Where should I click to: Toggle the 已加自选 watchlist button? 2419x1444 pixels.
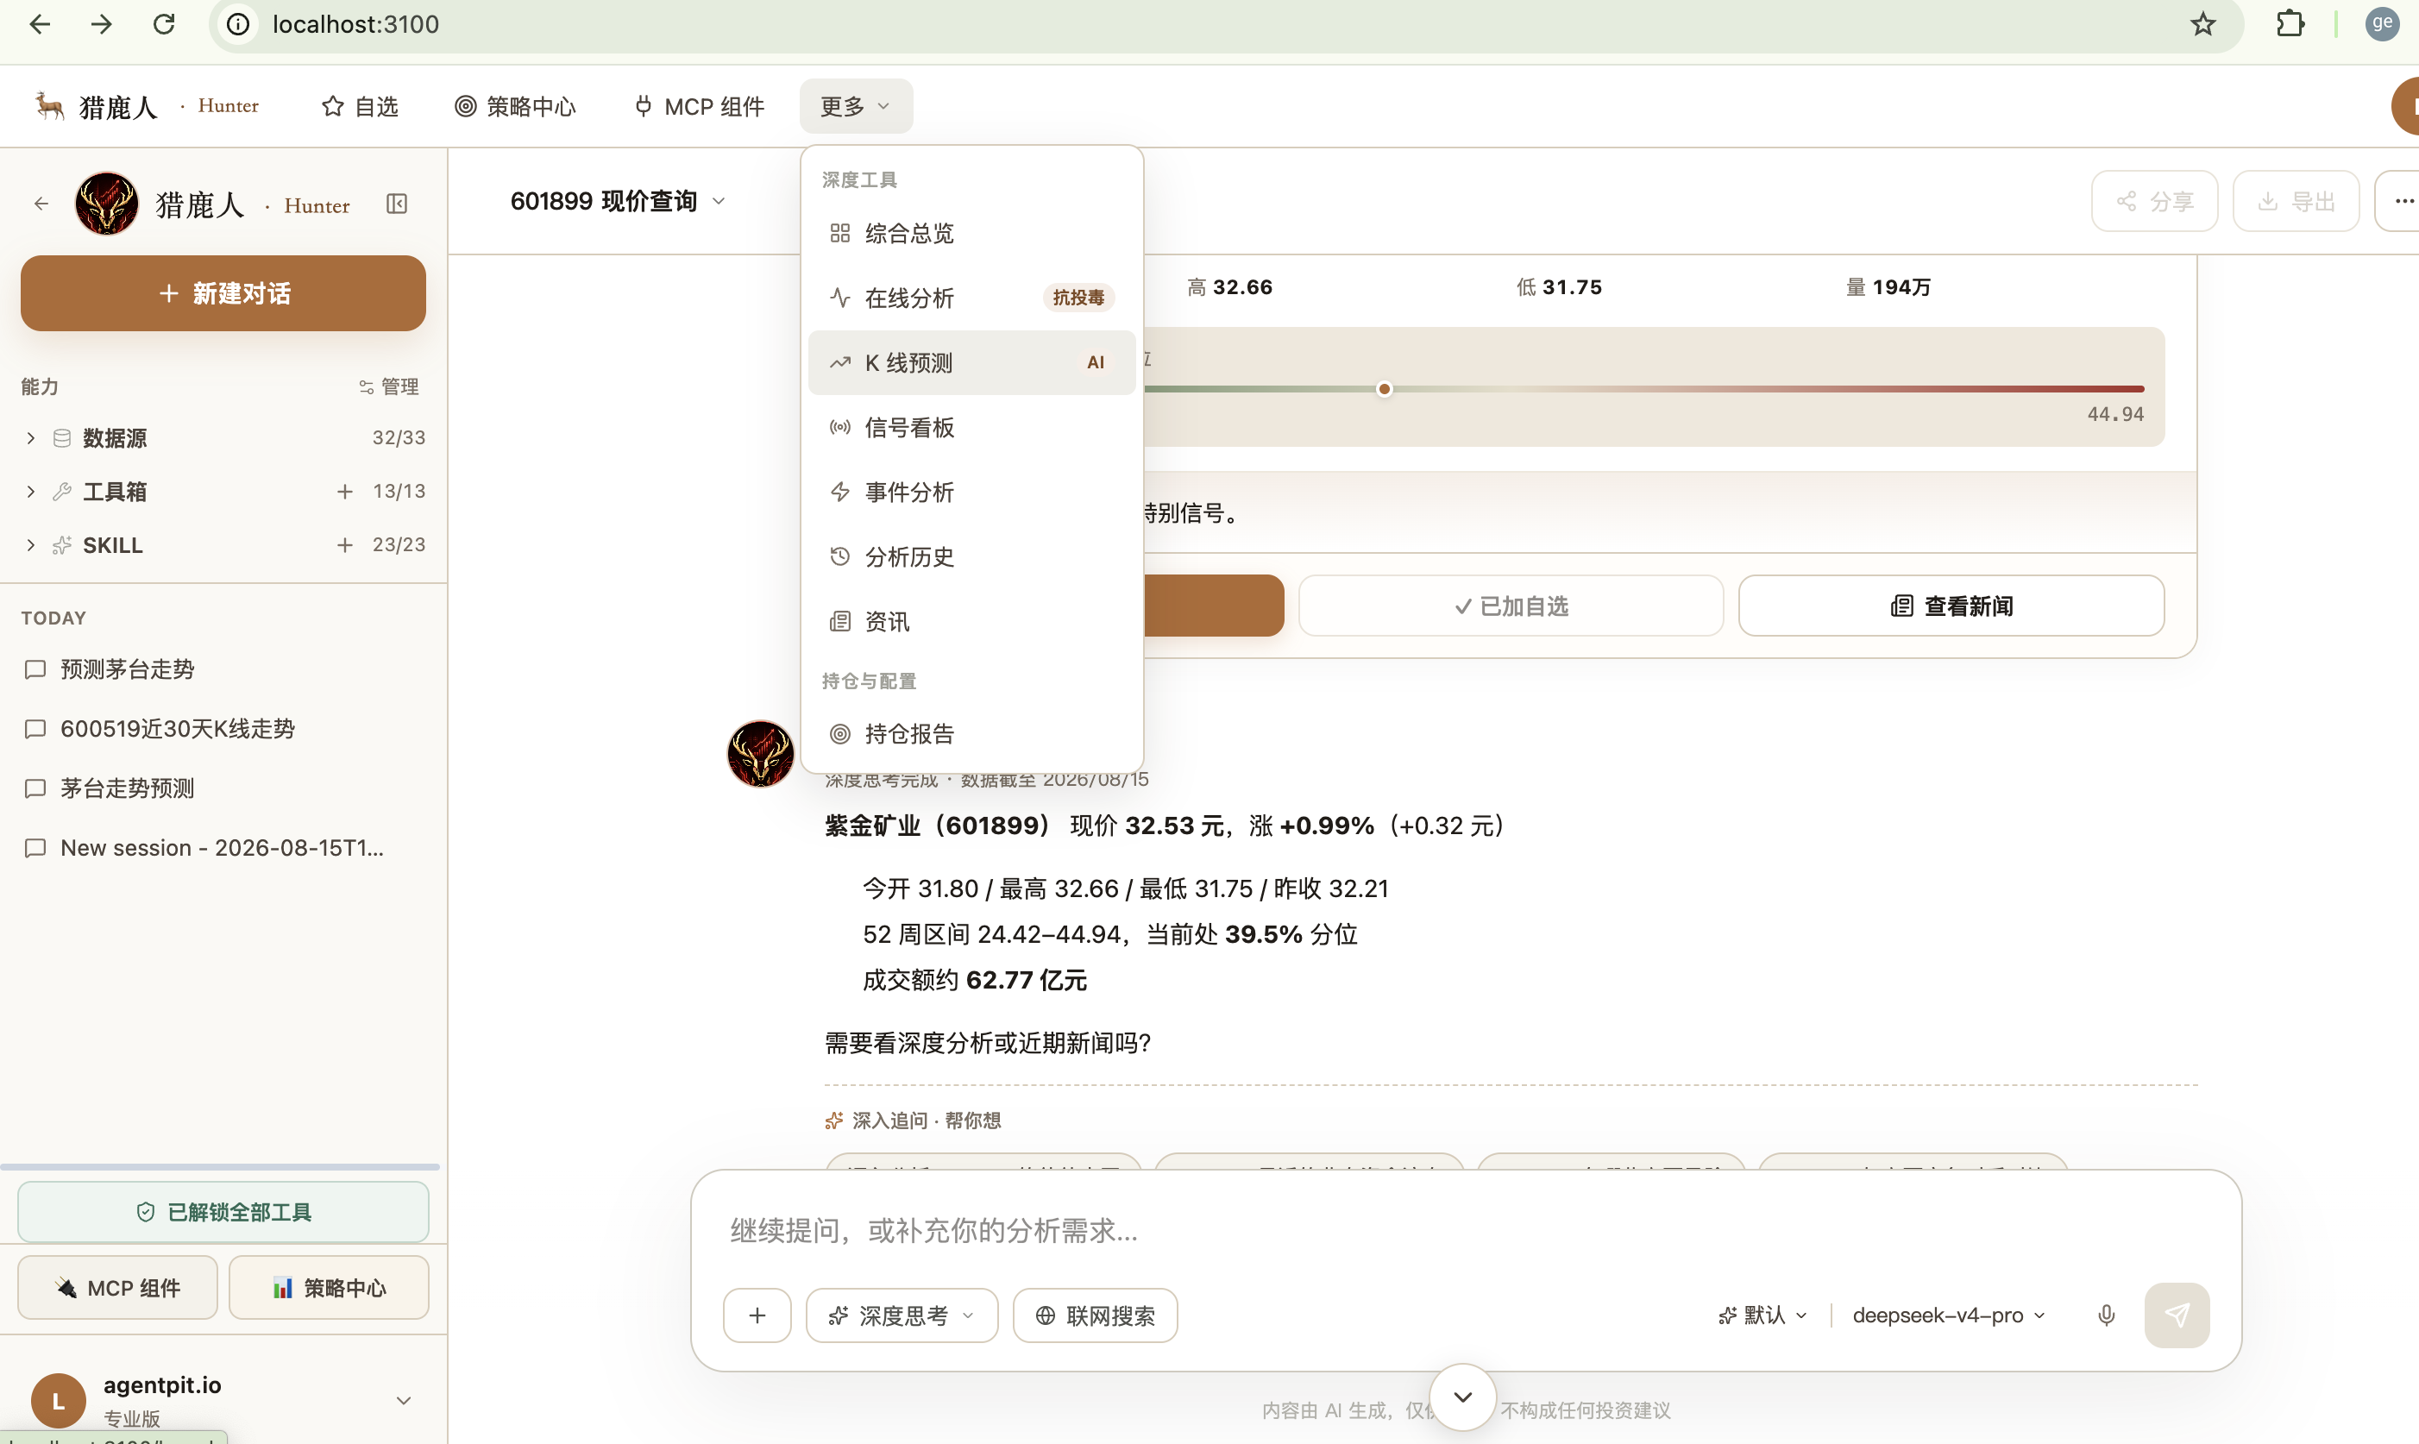(x=1511, y=606)
